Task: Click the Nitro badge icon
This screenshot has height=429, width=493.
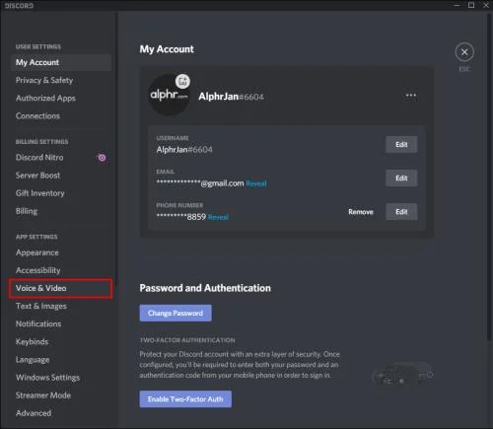Action: (x=102, y=158)
